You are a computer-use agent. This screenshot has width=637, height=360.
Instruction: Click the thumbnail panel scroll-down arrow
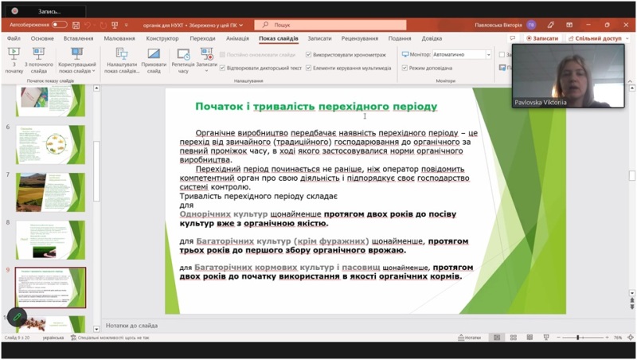tap(96, 329)
